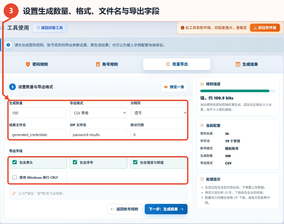Click the 设置数量与导出格式 heading

pos(36,87)
